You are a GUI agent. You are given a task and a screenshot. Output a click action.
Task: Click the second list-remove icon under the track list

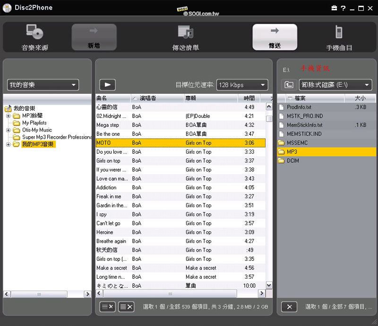[126, 307]
